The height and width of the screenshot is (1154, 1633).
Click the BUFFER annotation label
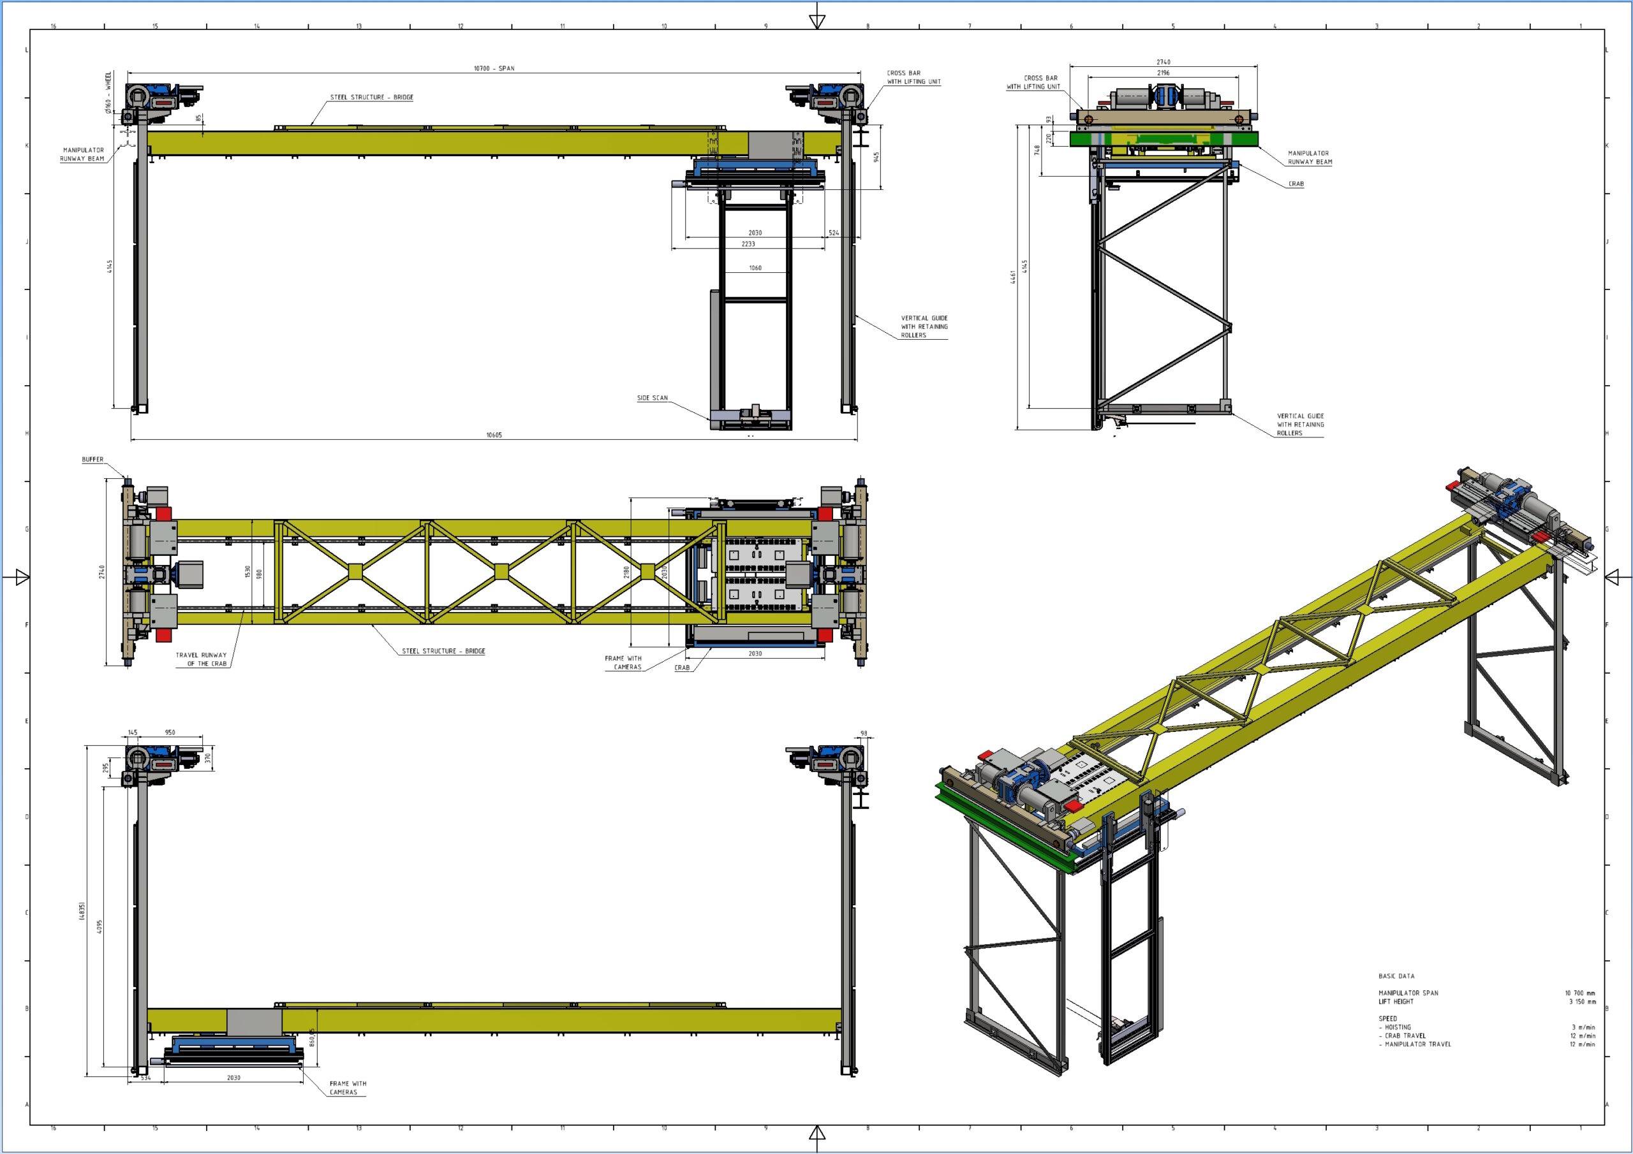(x=92, y=459)
